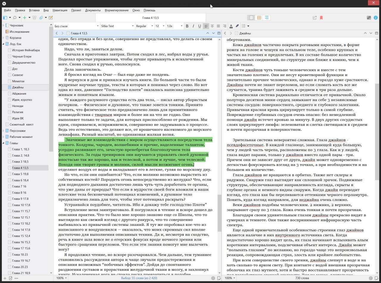
Task: Expand the 'Персонажи' folder in binder
Action: coord(3,131)
